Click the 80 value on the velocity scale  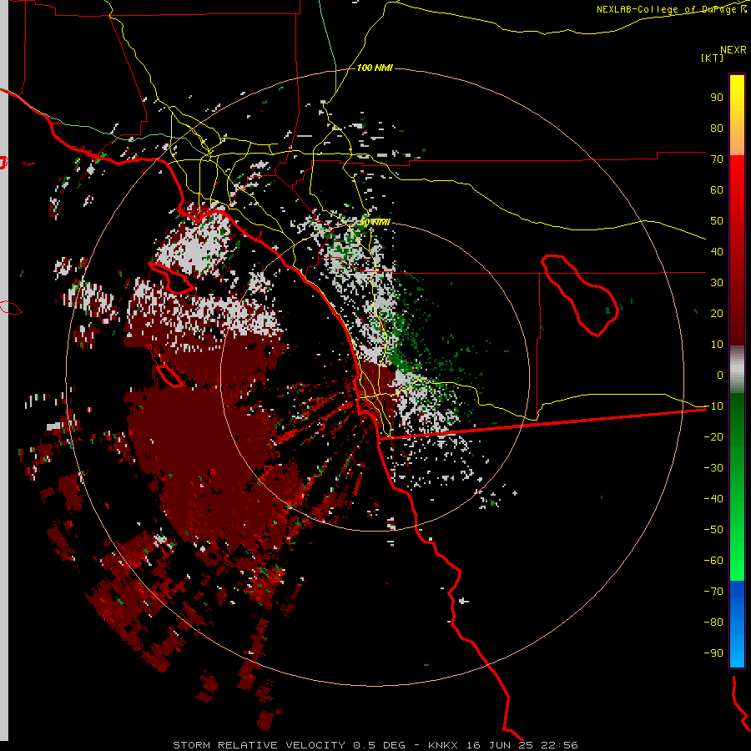[717, 128]
